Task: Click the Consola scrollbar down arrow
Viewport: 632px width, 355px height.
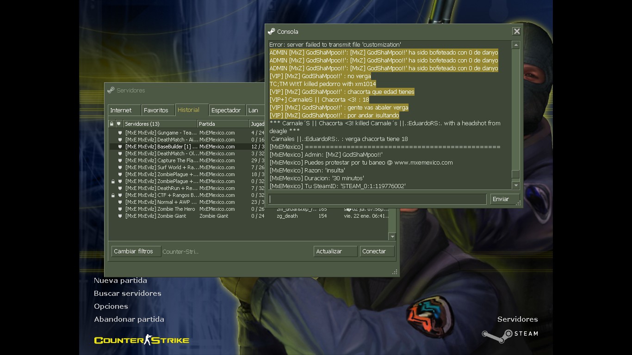Action: (x=515, y=185)
